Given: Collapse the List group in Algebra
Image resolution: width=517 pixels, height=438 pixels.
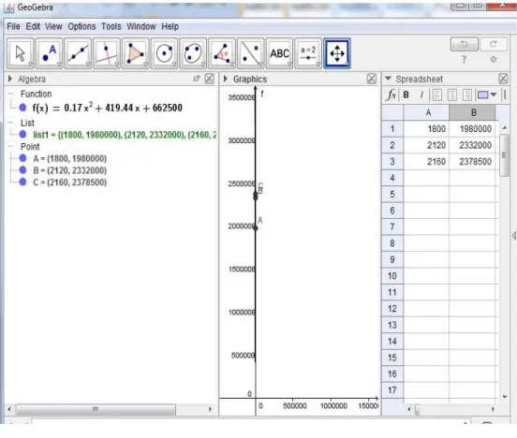Looking at the screenshot, I should pos(11,123).
